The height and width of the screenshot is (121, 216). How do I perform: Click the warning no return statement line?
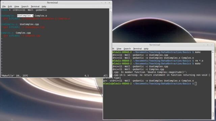point(161,75)
